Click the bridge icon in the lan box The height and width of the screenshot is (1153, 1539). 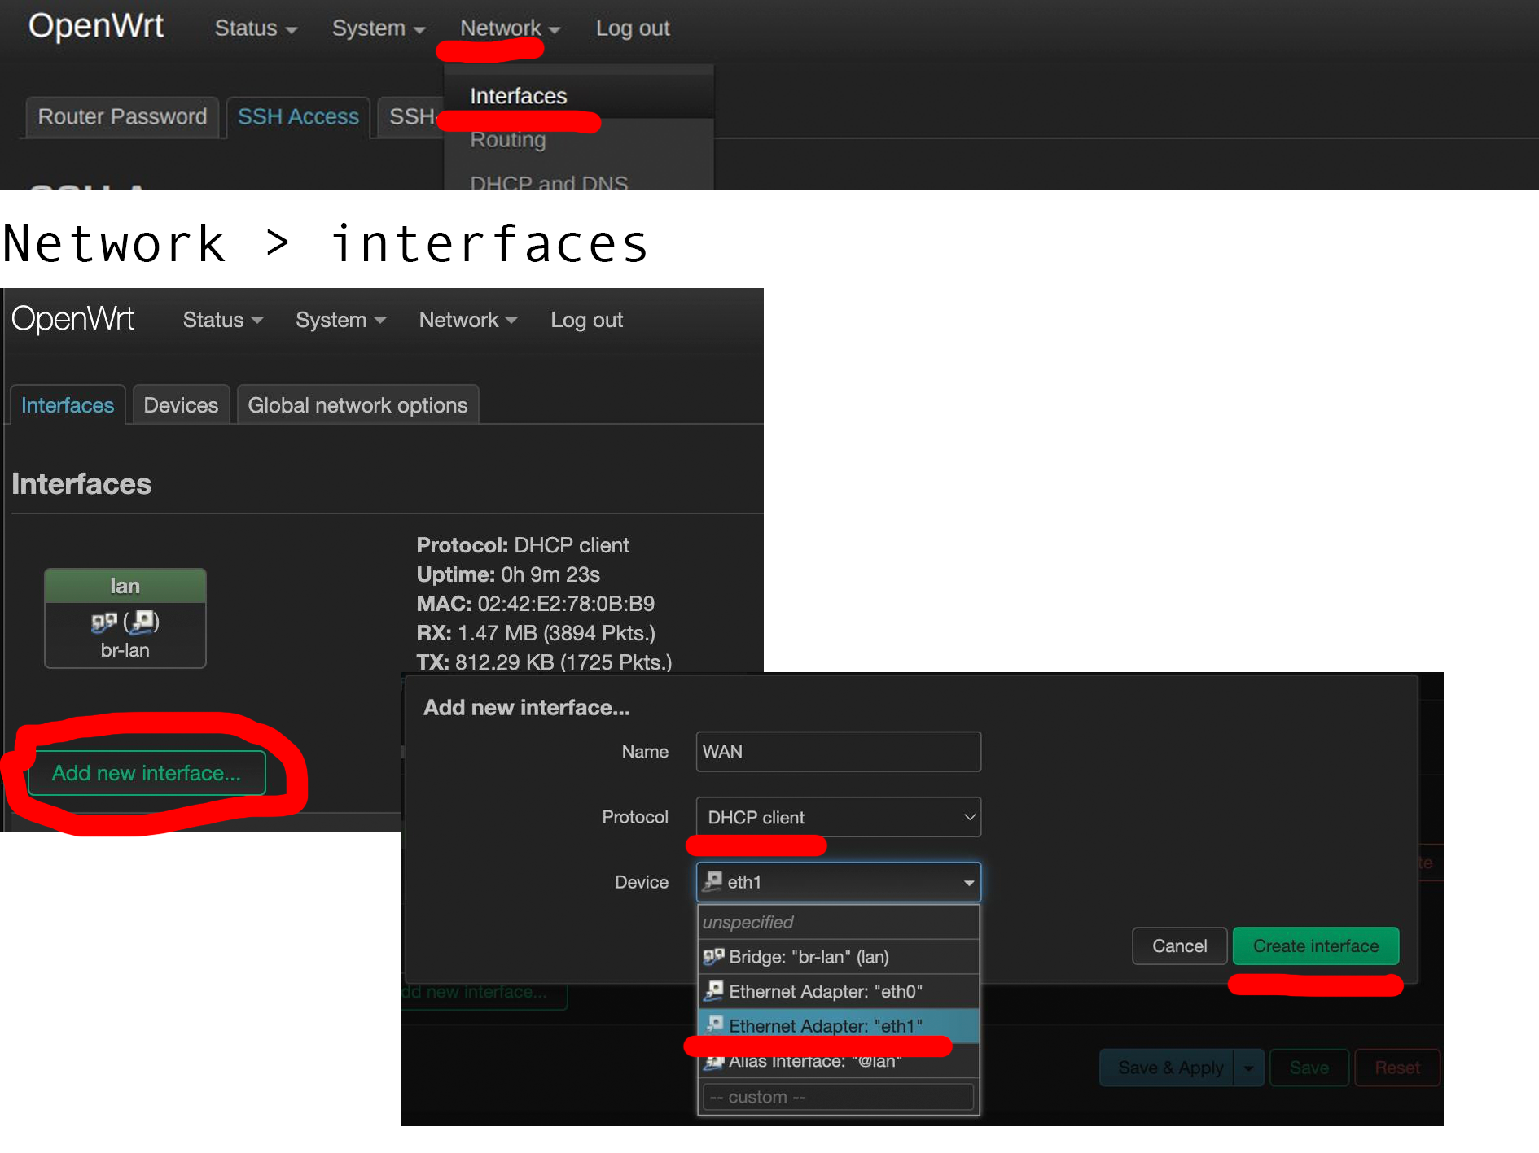pos(104,623)
